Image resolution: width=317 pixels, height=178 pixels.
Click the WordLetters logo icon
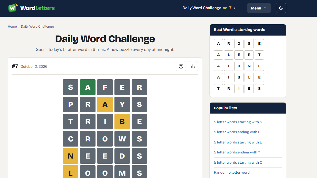13,8
